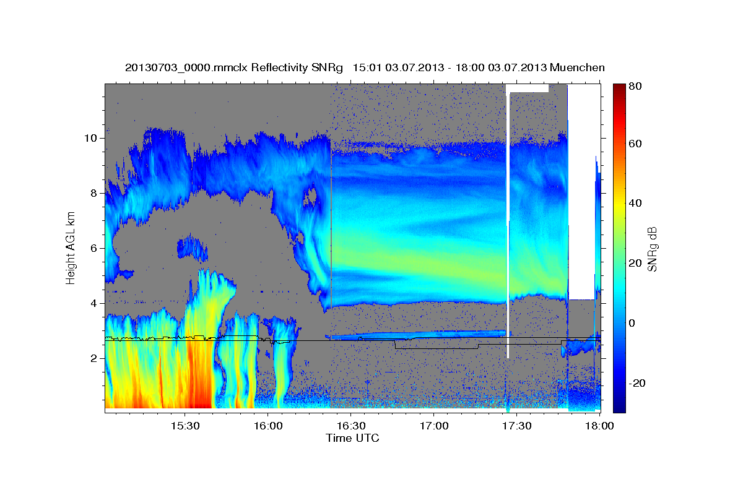Click the 17:00 time tick label
This screenshot has width=743, height=495.
433,426
